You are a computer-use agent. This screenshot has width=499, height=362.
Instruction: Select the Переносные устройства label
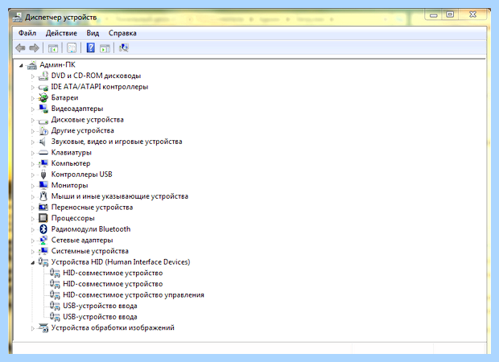pyautogui.click(x=92, y=207)
